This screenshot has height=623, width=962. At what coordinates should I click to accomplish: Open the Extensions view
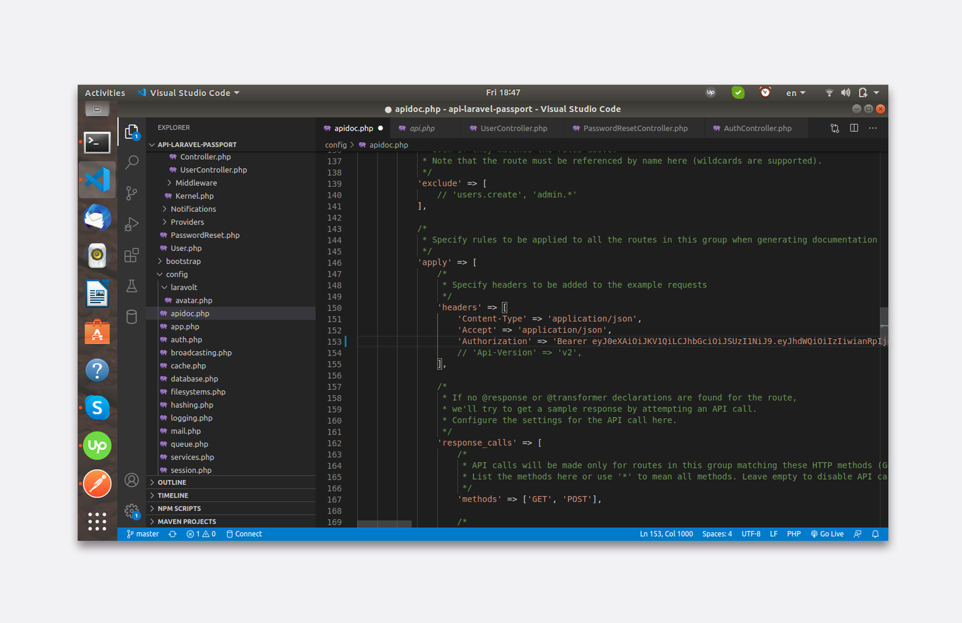pos(132,255)
